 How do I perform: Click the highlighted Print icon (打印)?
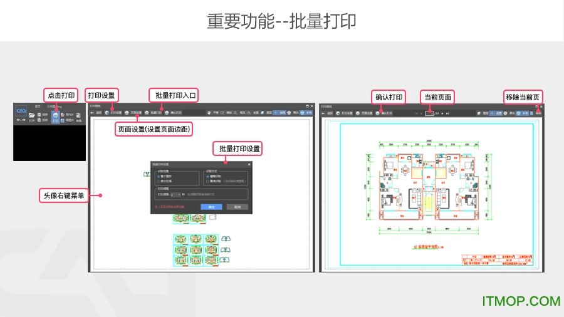pyautogui.click(x=55, y=117)
